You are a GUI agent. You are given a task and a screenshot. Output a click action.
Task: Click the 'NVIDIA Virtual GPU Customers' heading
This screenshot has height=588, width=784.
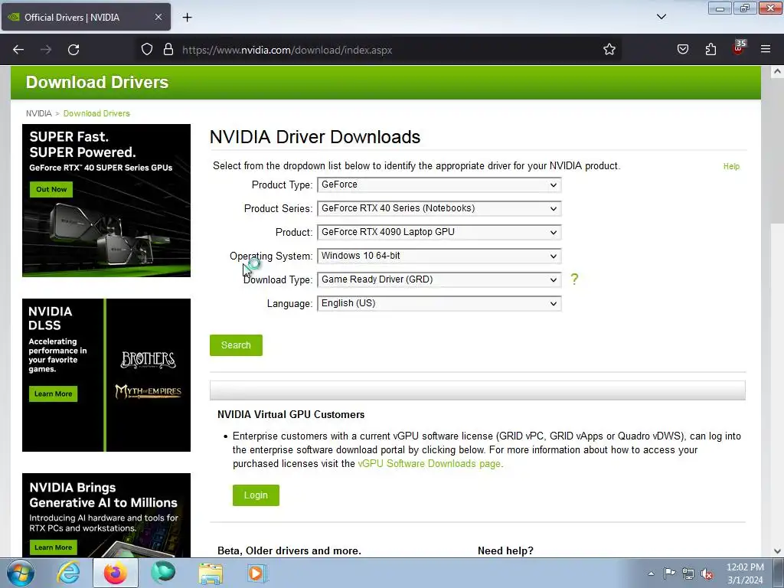coord(291,414)
